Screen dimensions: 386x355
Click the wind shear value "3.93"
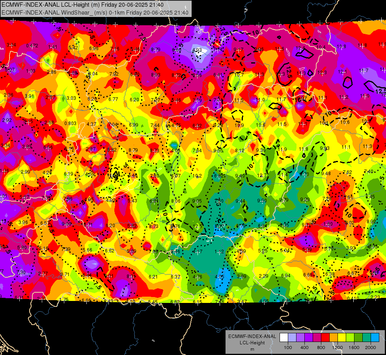(351, 248)
